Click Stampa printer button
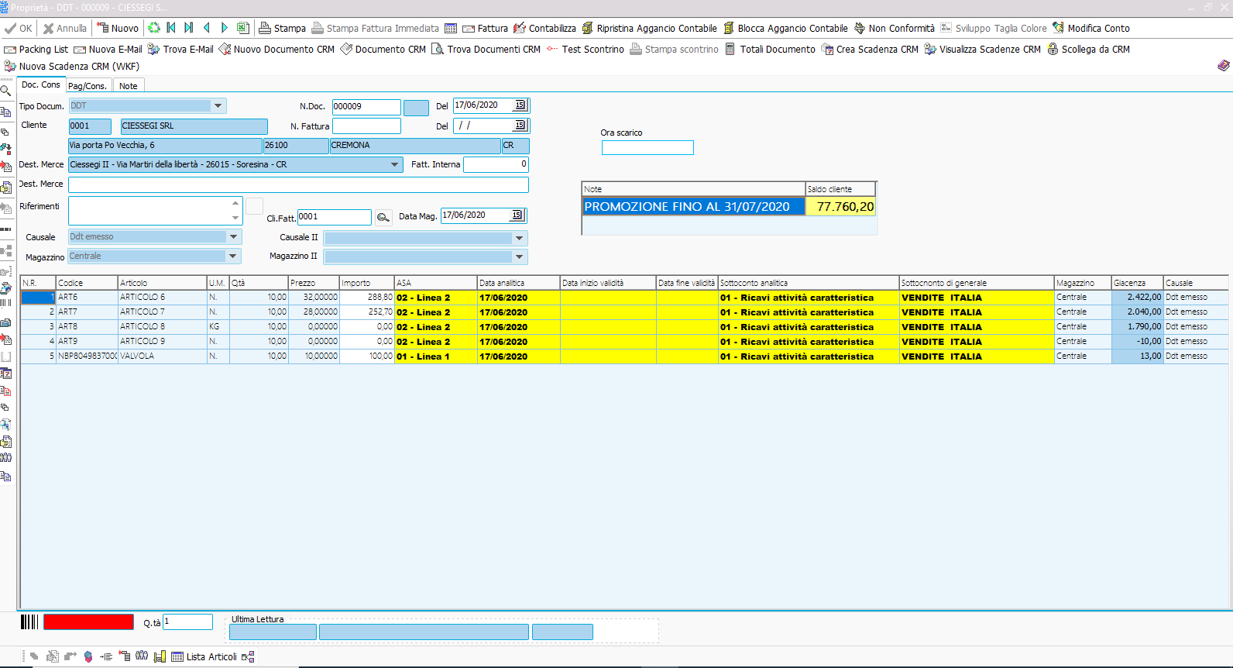This screenshot has width=1233, height=668. (282, 28)
